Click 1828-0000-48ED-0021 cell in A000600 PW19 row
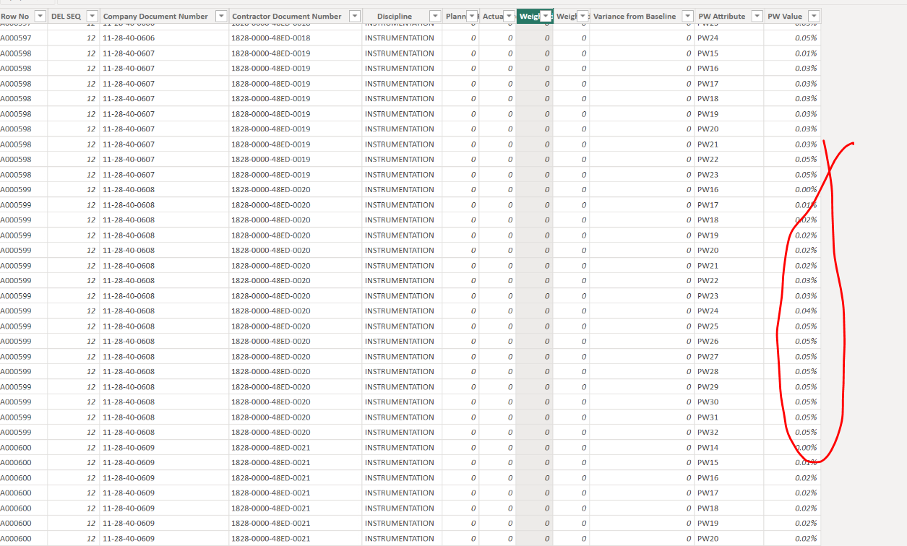This screenshot has height=546, width=907. [295, 523]
